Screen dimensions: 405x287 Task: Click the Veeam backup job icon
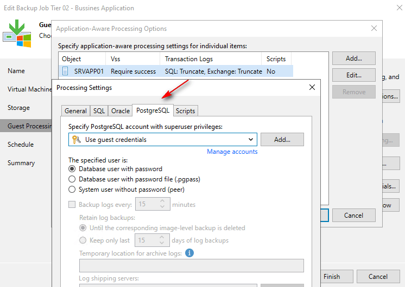click(17, 34)
